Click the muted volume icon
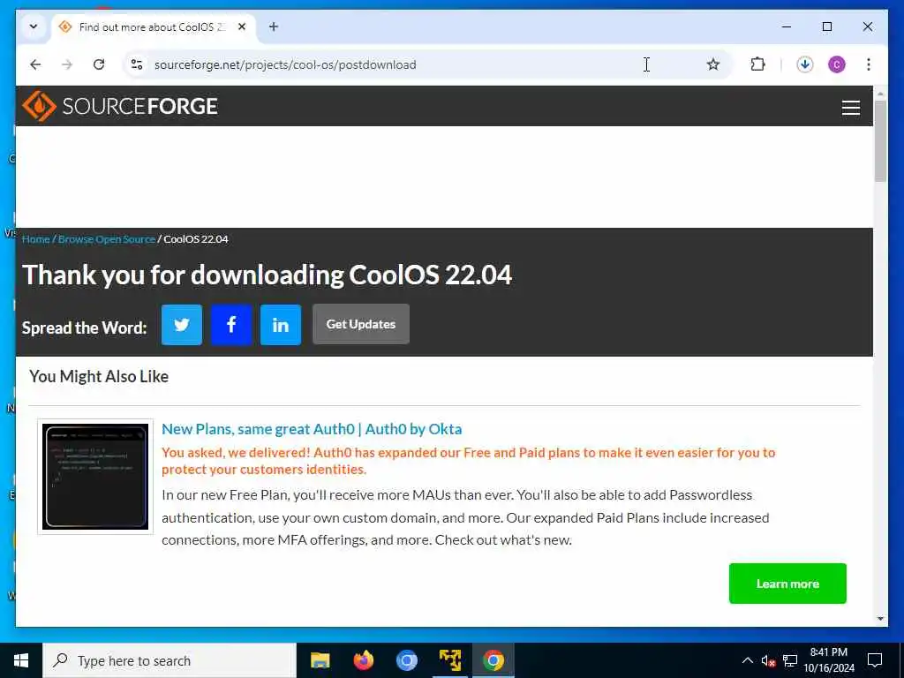 (x=768, y=660)
